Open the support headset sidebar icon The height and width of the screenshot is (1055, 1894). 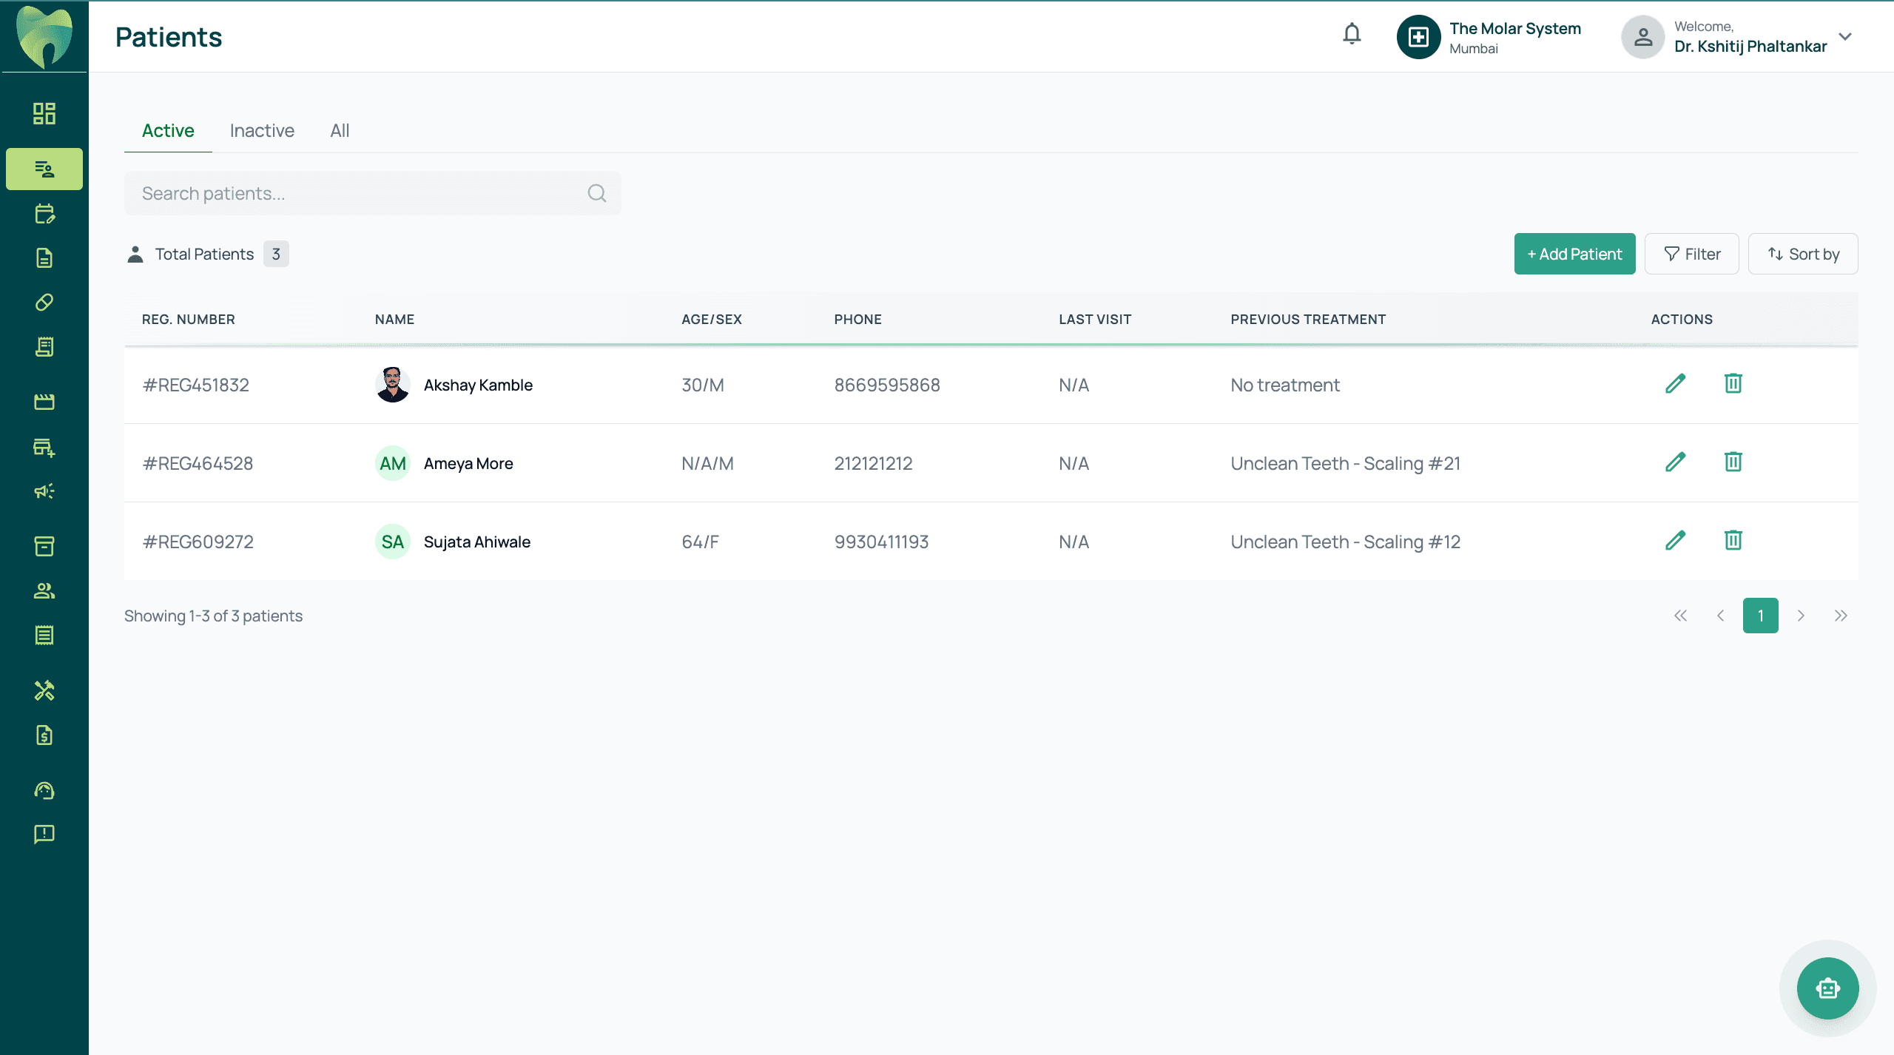point(44,790)
